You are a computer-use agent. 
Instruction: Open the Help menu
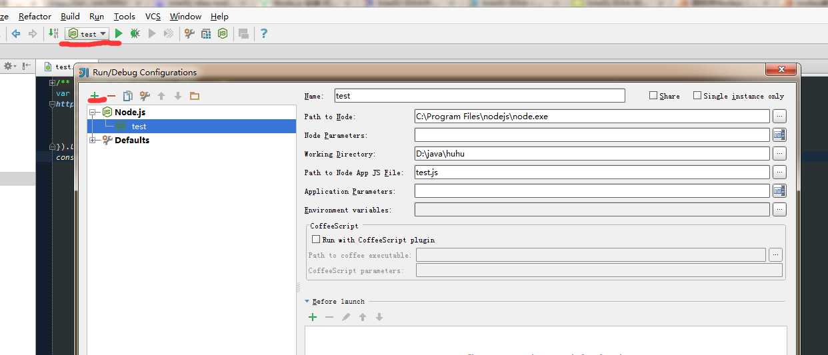point(219,16)
